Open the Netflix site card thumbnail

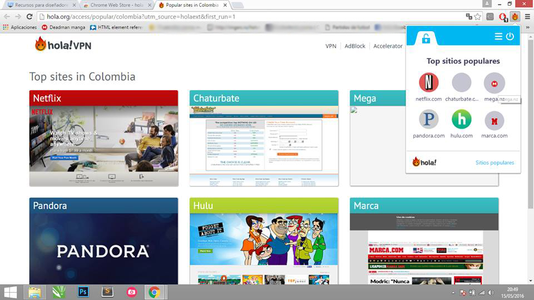coord(103,146)
